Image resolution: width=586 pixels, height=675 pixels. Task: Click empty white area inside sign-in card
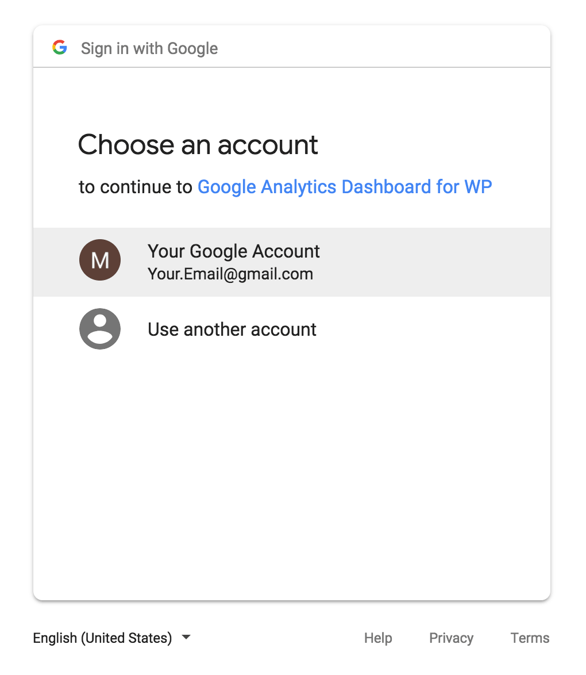[292, 474]
